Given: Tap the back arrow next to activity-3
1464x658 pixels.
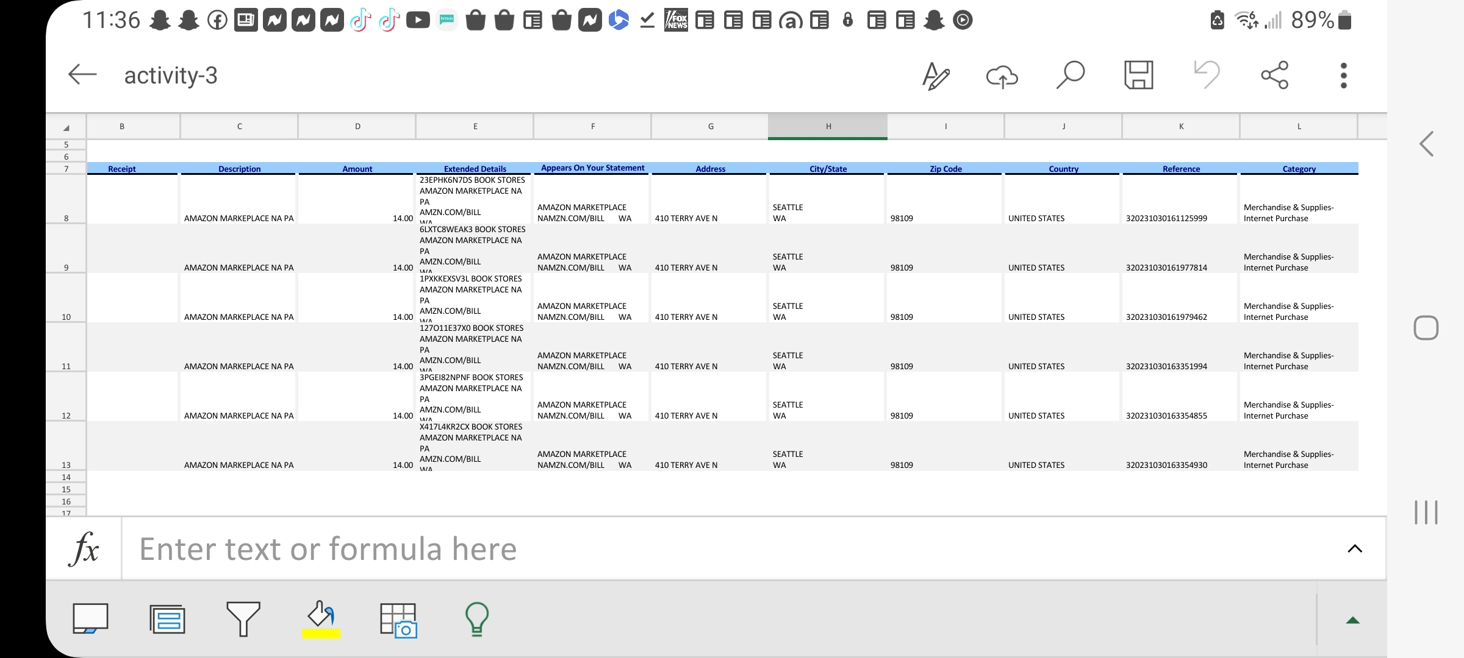Looking at the screenshot, I should click(x=82, y=75).
